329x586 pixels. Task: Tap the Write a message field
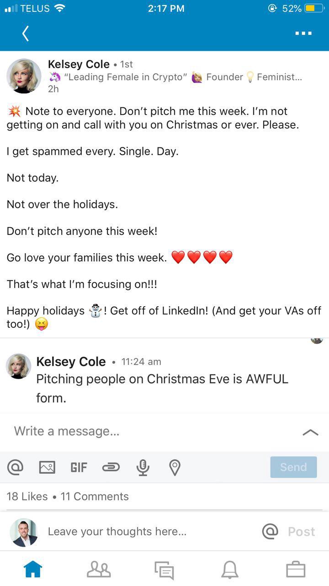(137, 431)
